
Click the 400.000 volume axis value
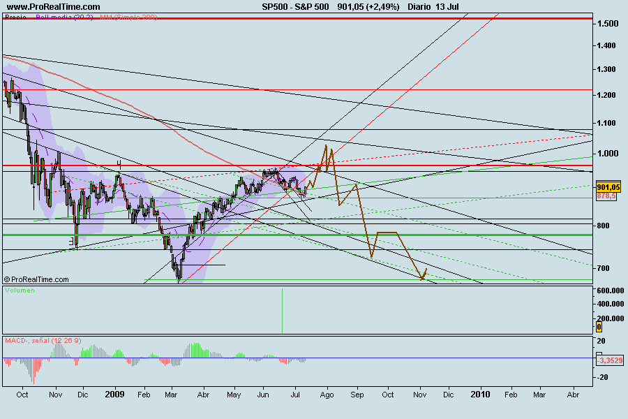click(x=611, y=304)
